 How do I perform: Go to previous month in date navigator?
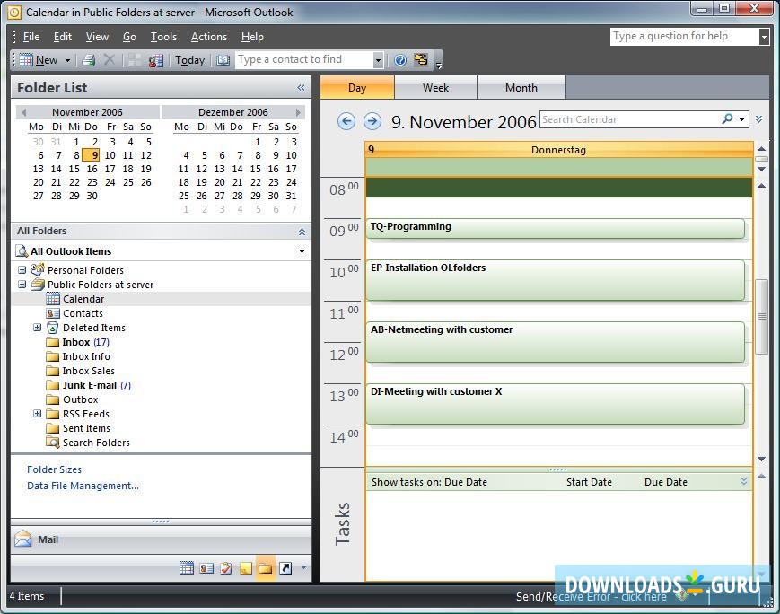[24, 112]
